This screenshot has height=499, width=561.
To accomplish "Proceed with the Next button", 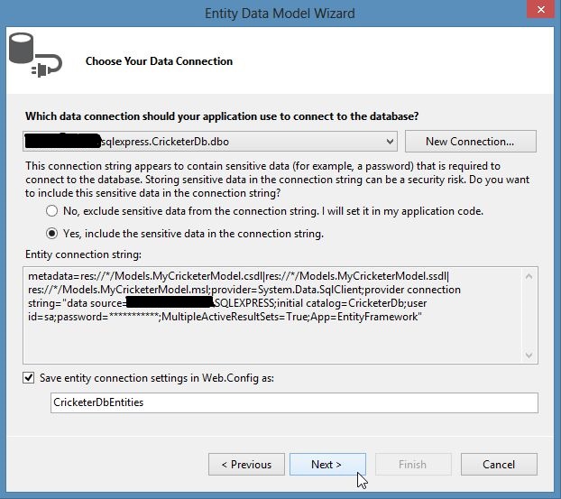I will point(326,465).
